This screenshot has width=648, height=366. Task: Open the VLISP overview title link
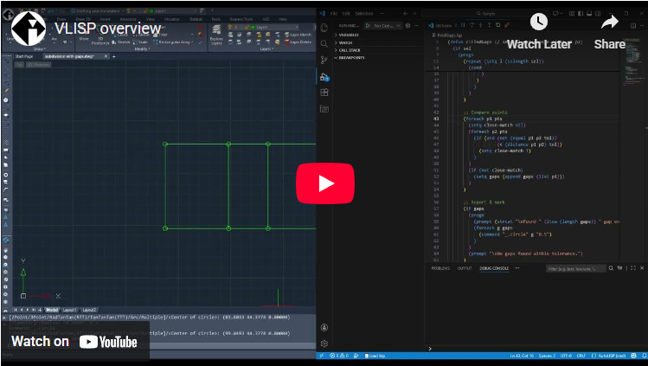pyautogui.click(x=108, y=28)
